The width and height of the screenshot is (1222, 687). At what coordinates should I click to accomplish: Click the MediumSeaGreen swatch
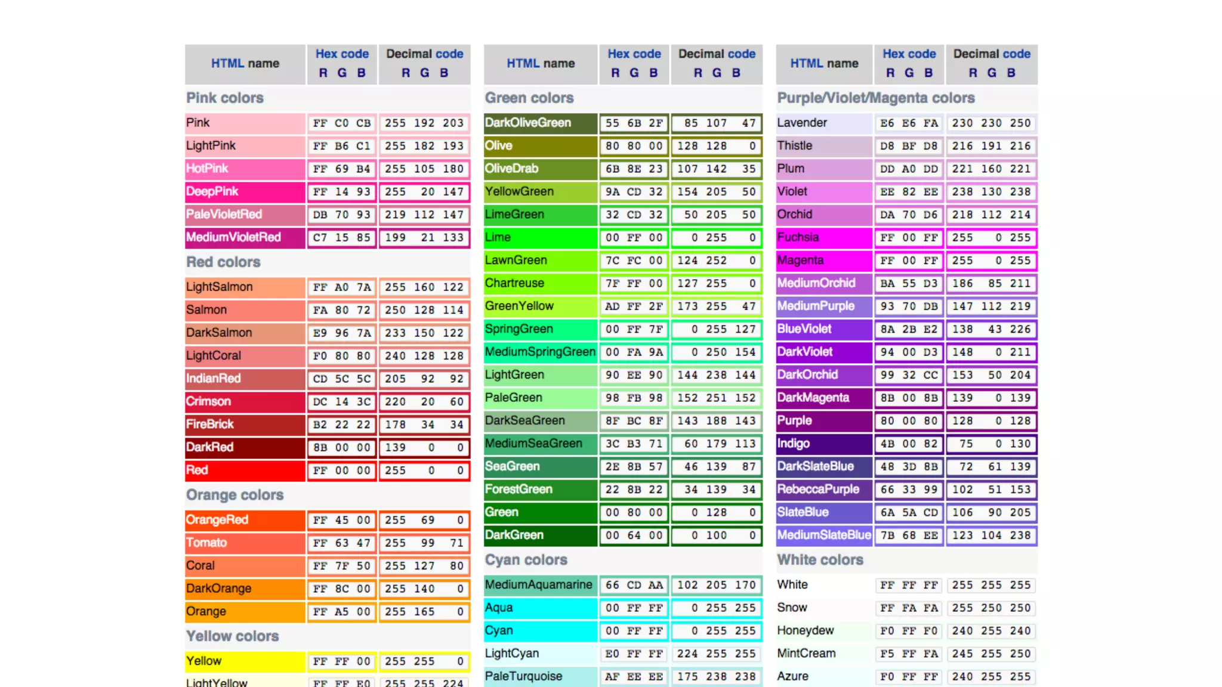tap(540, 444)
